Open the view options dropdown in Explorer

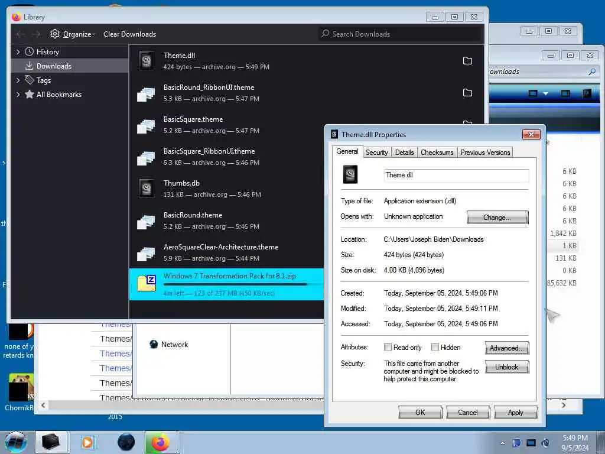pyautogui.click(x=545, y=93)
